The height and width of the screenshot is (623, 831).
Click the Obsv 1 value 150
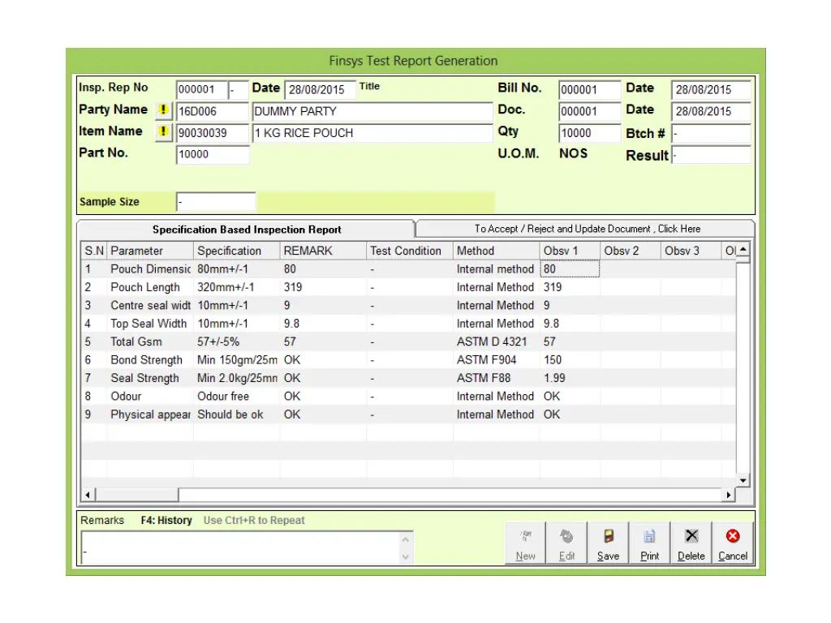pos(571,360)
